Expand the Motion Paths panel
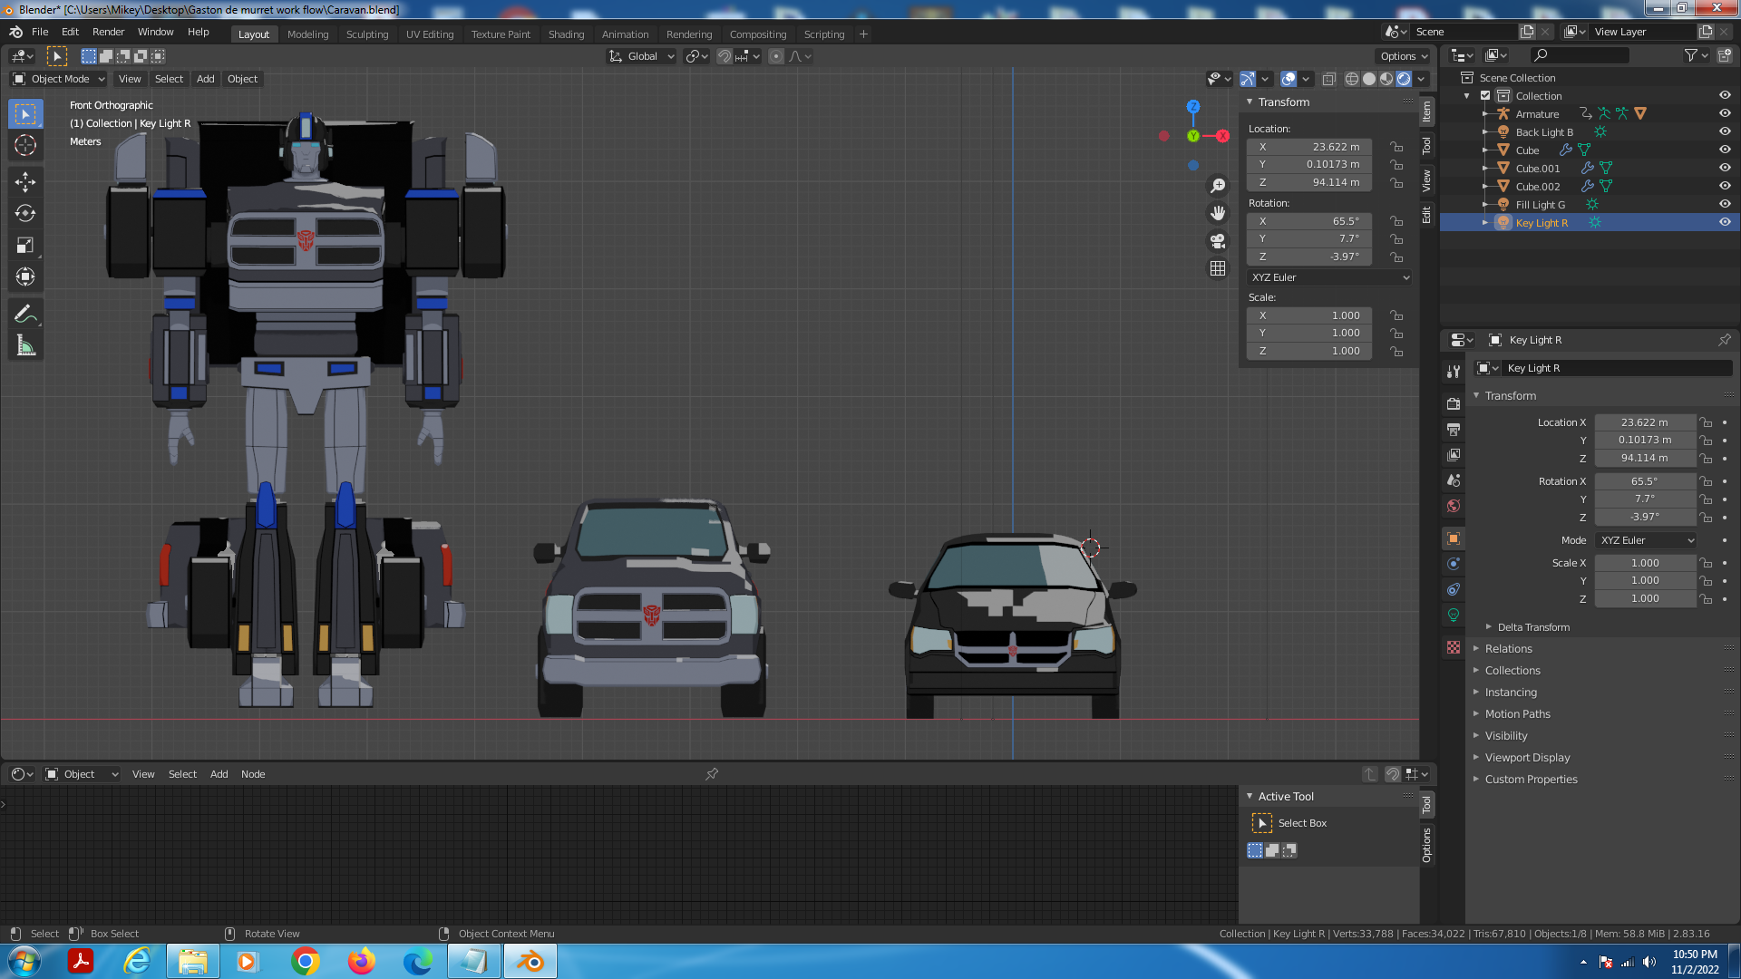The image size is (1741, 979). click(x=1516, y=714)
